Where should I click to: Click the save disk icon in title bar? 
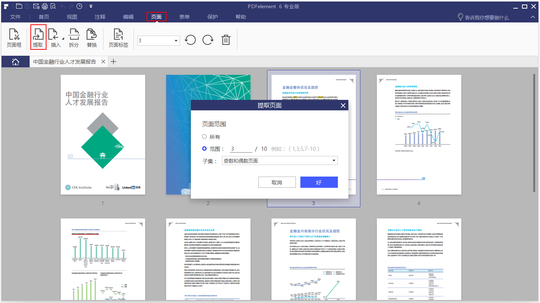coord(27,6)
